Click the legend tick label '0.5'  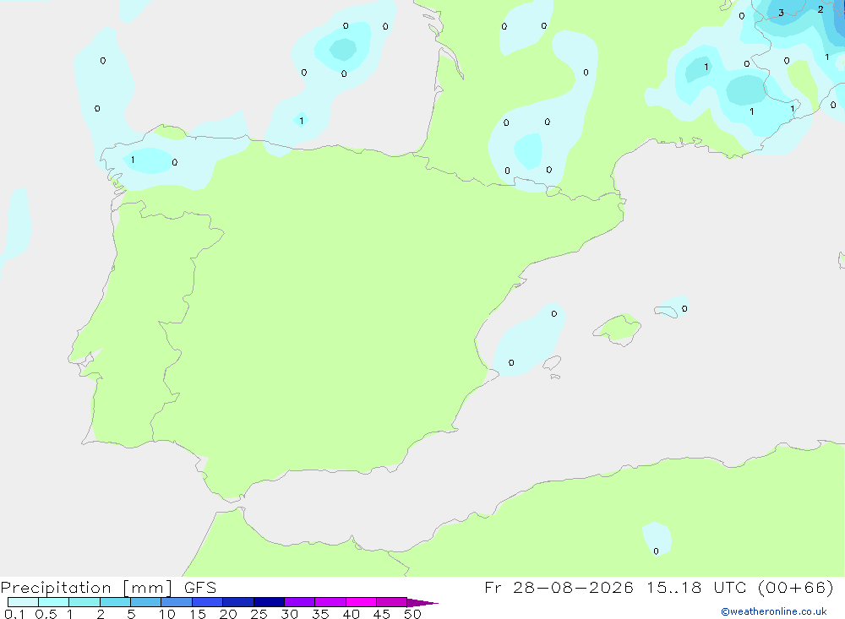pyautogui.click(x=46, y=614)
